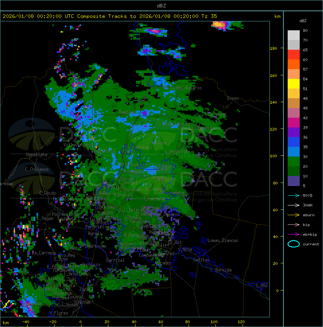Click the 'Agrelo' map label

pos(95,233)
